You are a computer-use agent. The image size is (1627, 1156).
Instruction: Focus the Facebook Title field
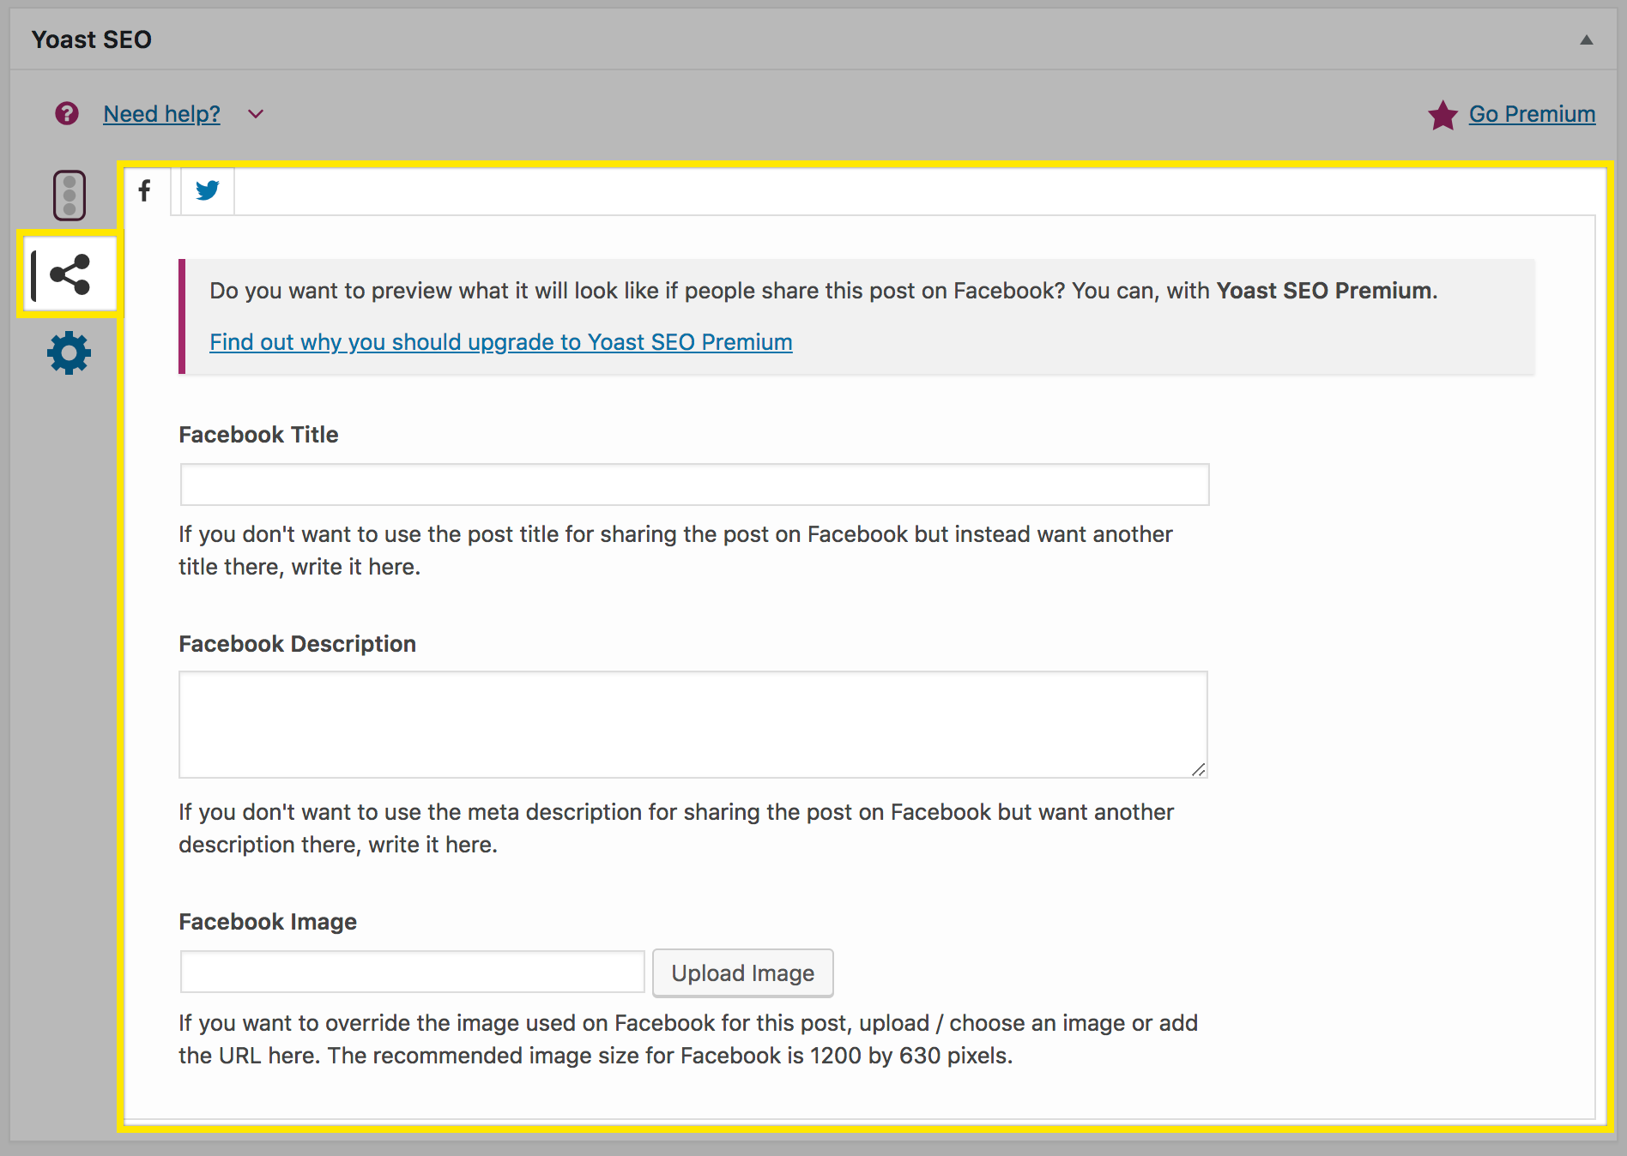[694, 485]
